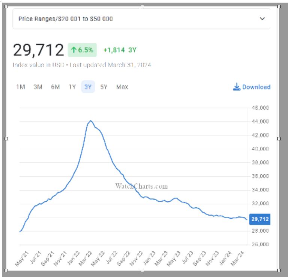Click the green up-arrow in the 6.5% badge
290x277 pixels.
(x=74, y=50)
